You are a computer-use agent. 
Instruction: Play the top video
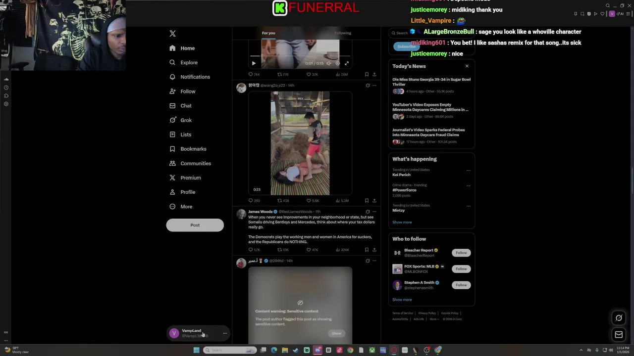(254, 63)
